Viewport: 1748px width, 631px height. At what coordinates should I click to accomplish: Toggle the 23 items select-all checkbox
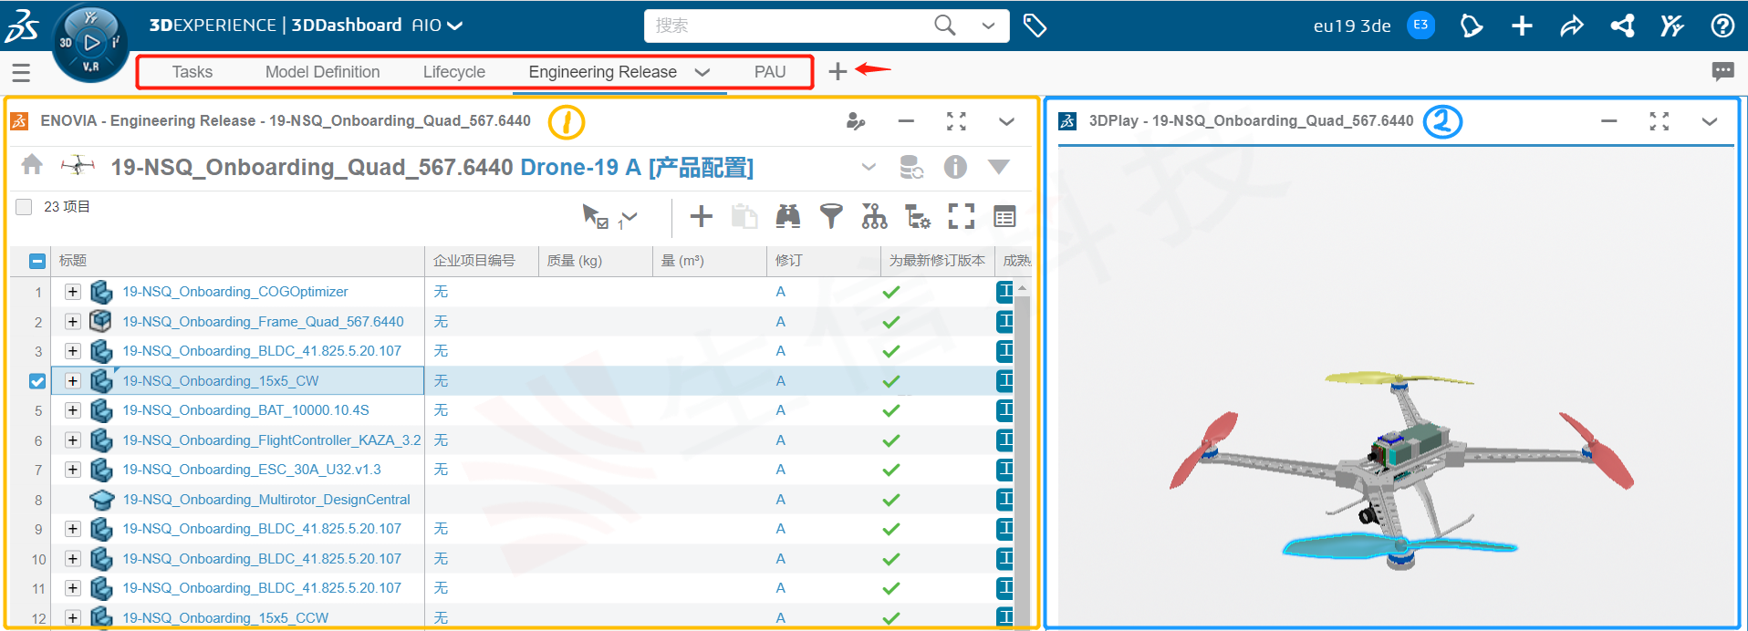point(25,207)
